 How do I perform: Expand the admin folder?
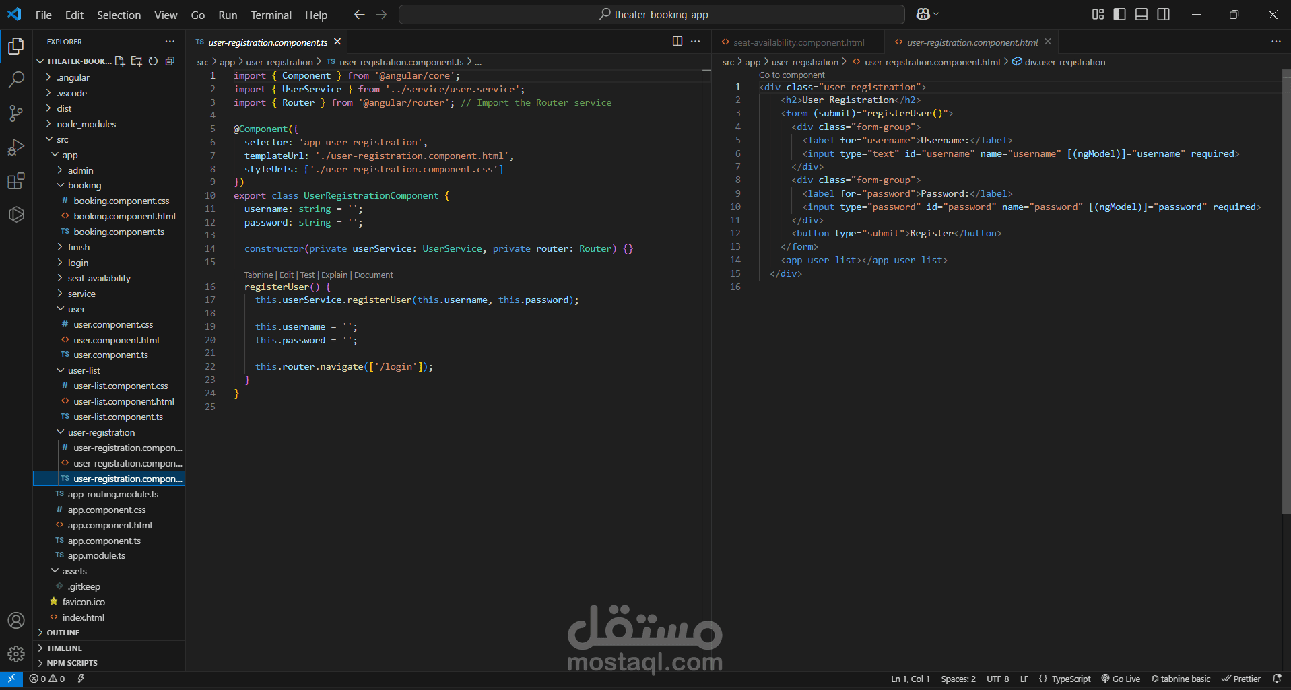(x=109, y=170)
